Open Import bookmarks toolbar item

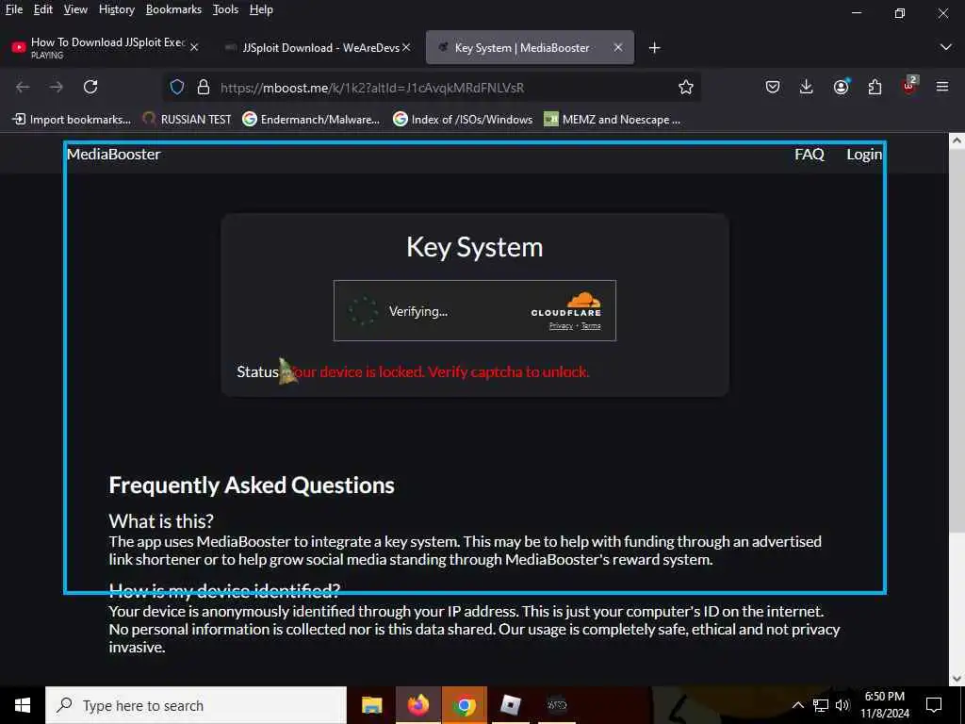tap(72, 120)
